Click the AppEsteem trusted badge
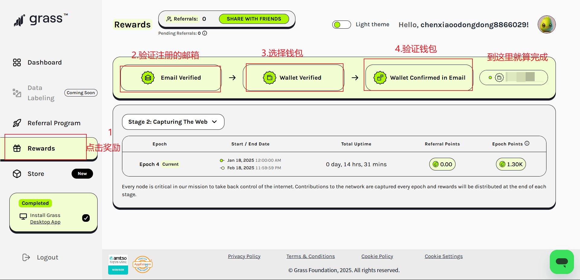This screenshot has width=580, height=280. pos(143,264)
